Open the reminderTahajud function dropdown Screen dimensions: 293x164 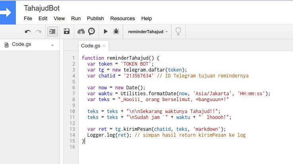(x=148, y=31)
